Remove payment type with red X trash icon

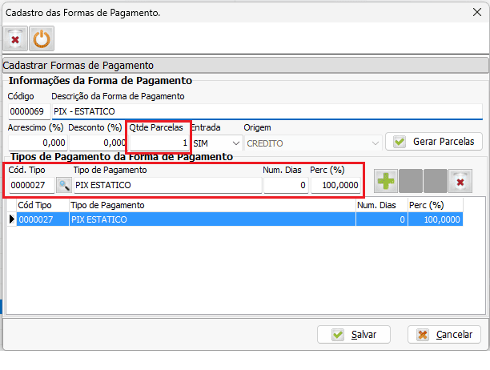[x=460, y=181]
